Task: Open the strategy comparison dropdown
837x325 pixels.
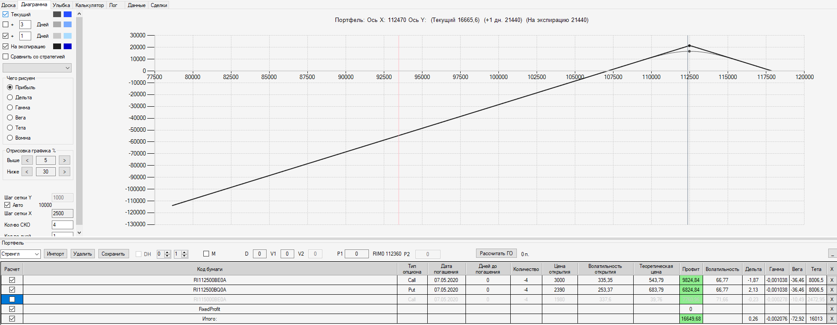Action: pyautogui.click(x=37, y=68)
